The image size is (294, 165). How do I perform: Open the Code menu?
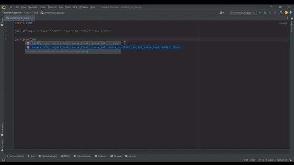[x=43, y=7]
